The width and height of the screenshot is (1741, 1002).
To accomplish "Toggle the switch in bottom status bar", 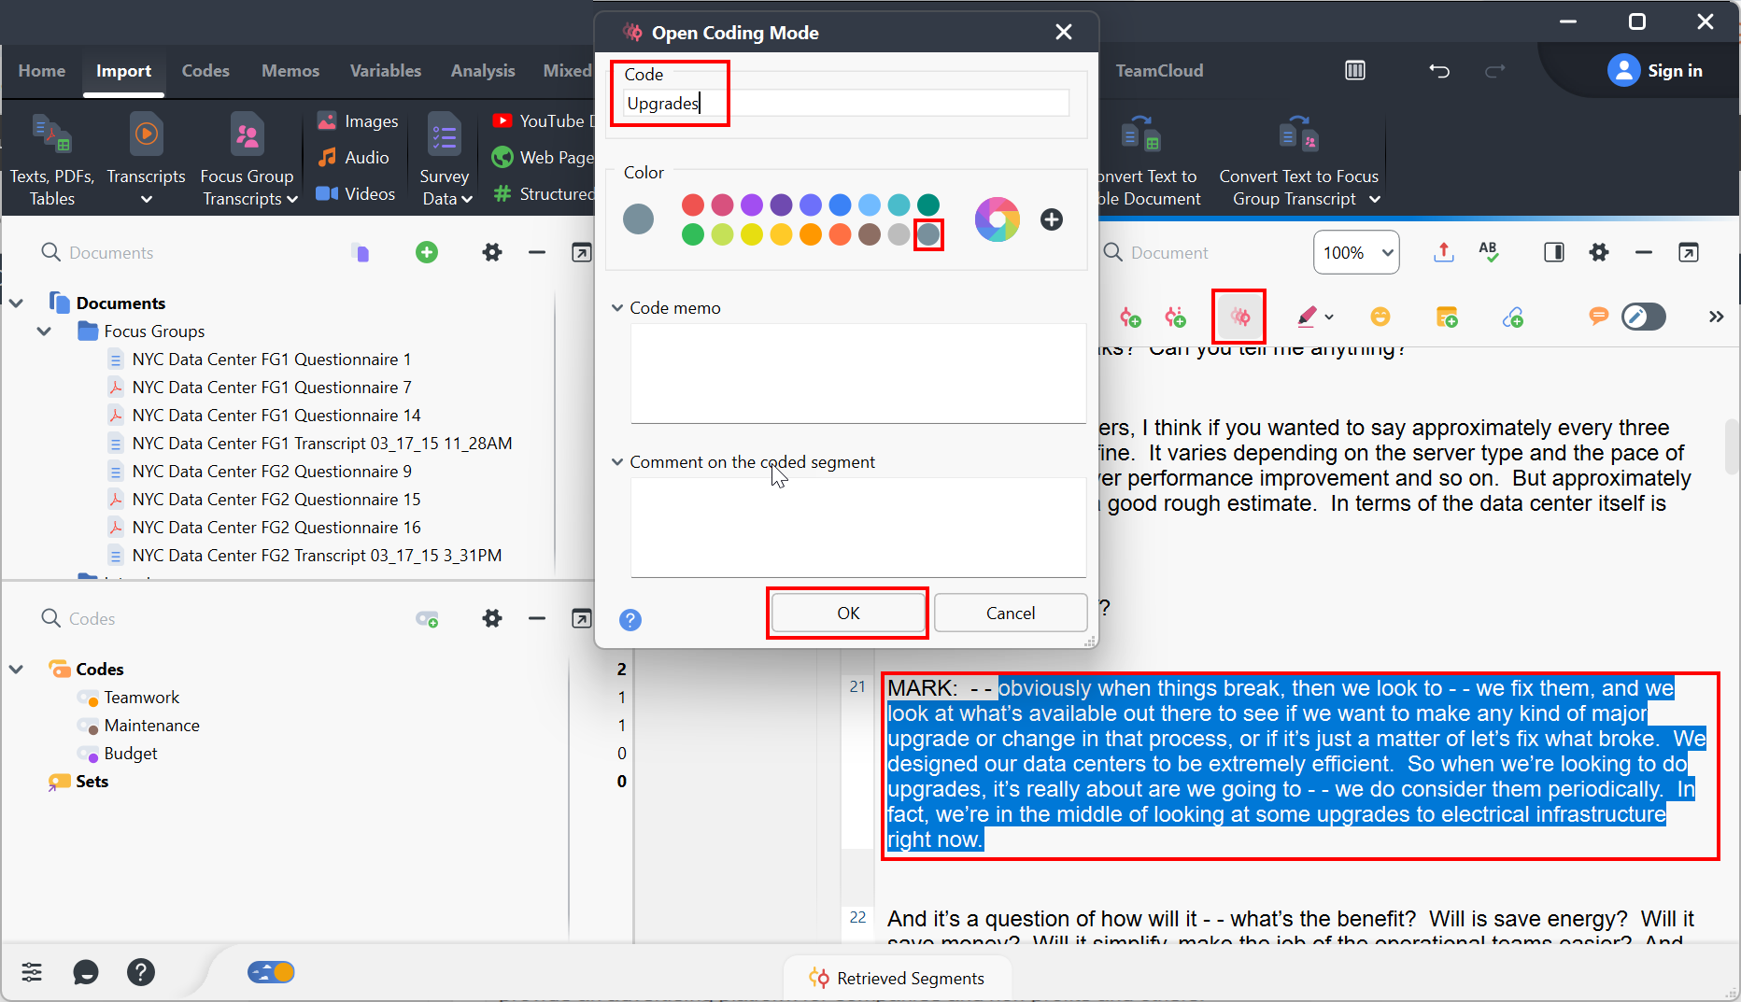I will click(271, 972).
